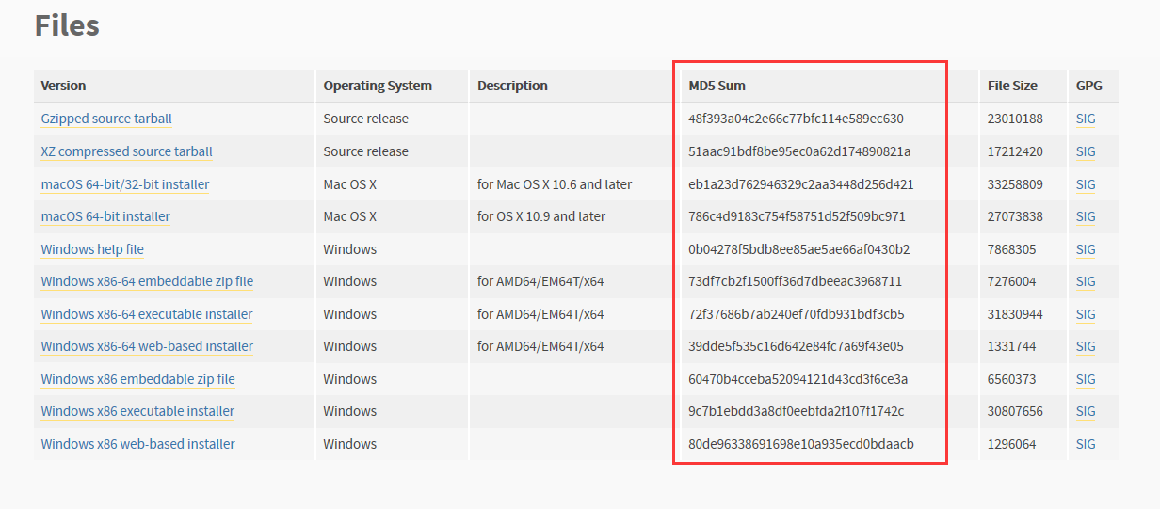Image resolution: width=1160 pixels, height=509 pixels.
Task: Open SIG signature for Windows help file
Action: [1086, 249]
